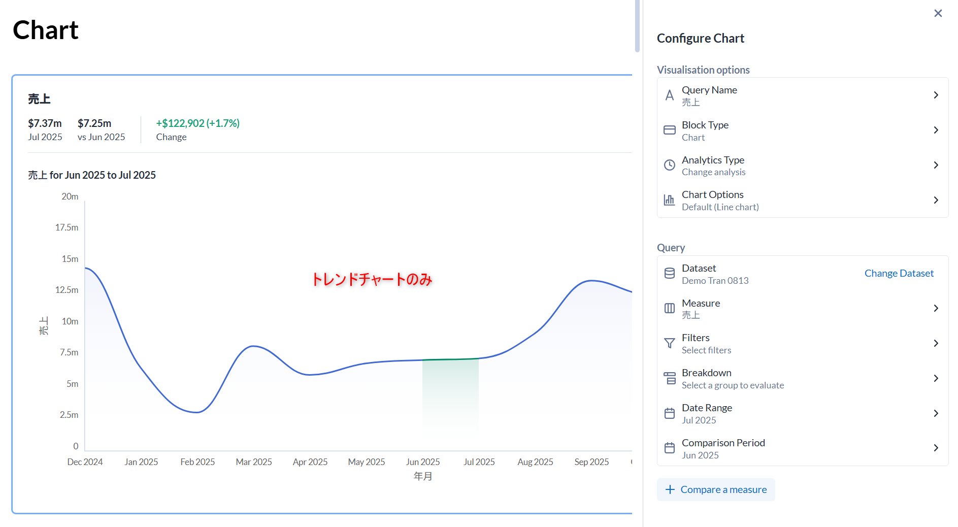Click the Breakdown group icon
The height and width of the screenshot is (527, 958).
(x=670, y=379)
